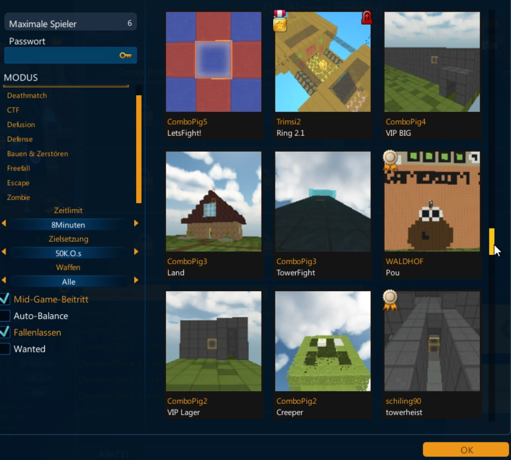Click the key icon in Passwort field
The width and height of the screenshot is (511, 460).
[x=125, y=56]
